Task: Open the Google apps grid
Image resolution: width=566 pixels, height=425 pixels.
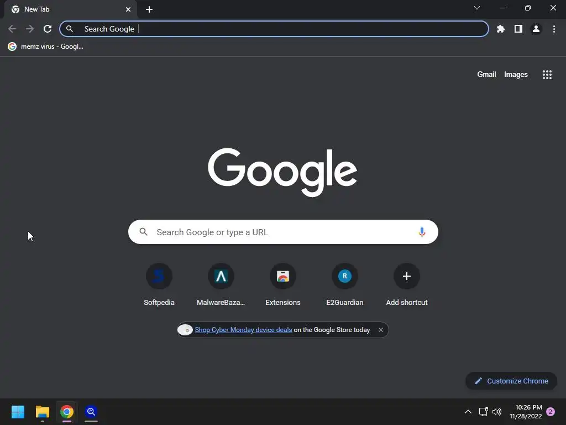Action: point(547,75)
